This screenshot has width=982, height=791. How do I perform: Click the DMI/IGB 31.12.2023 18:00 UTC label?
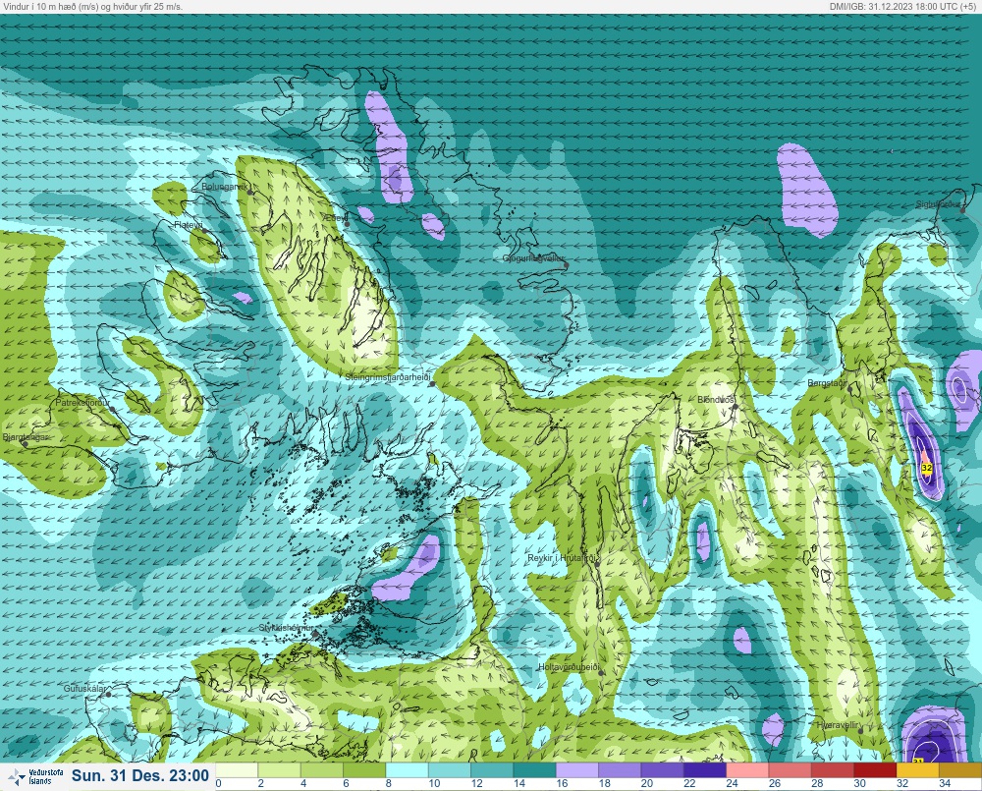tap(904, 6)
